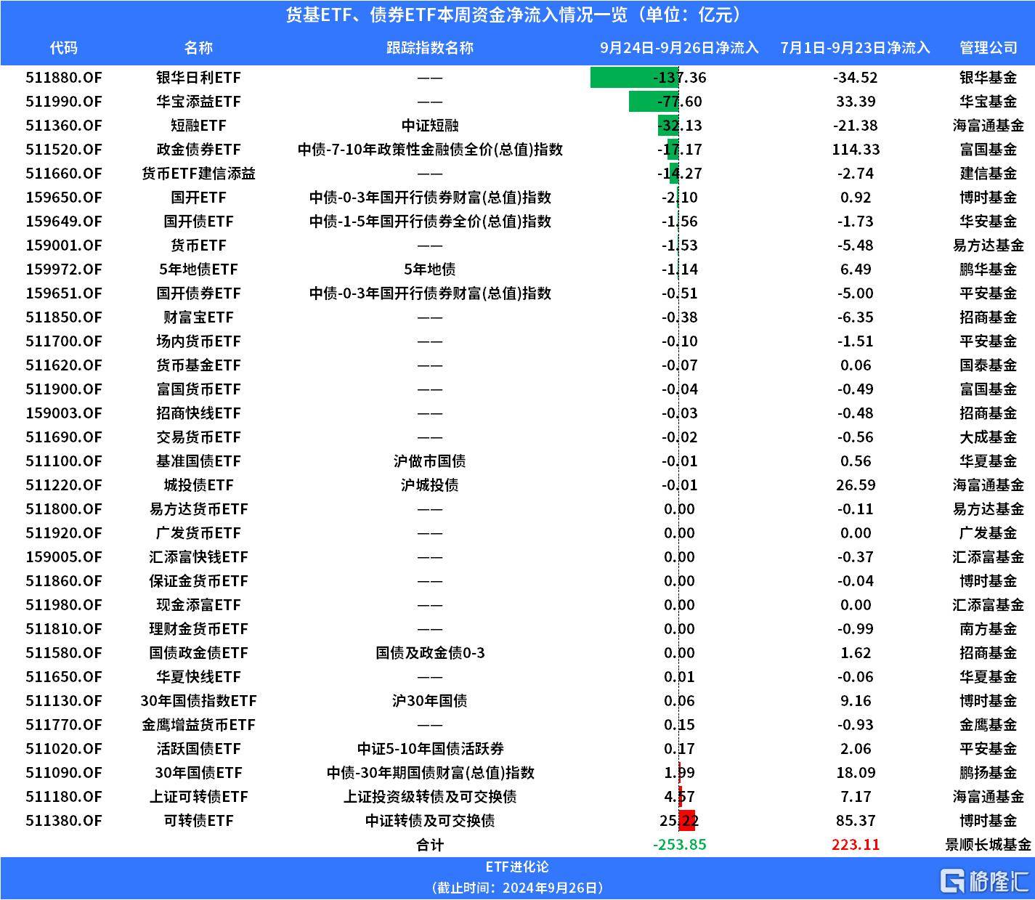This screenshot has width=1035, height=900.
Task: Select the 现金添富ETF name cell
Action: click(x=198, y=605)
